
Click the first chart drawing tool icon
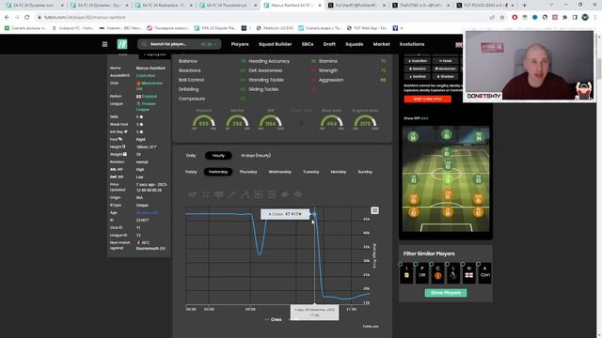pos(192,194)
